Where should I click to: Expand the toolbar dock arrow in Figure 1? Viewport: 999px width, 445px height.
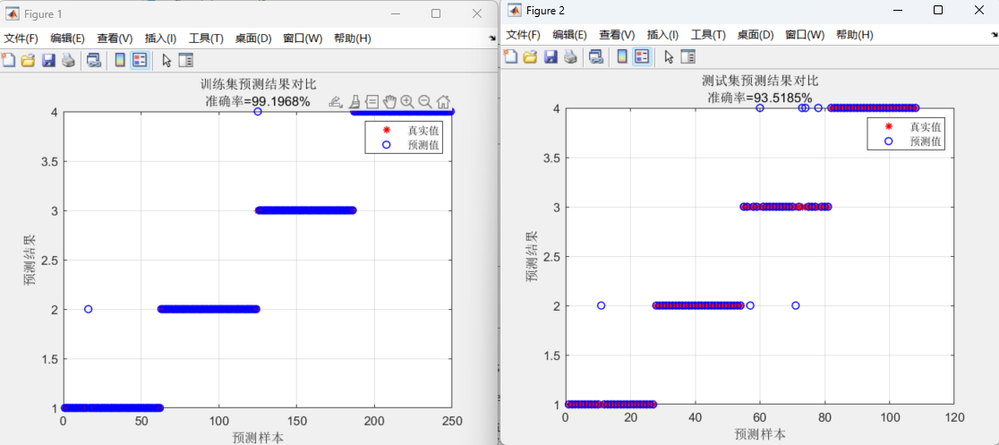492,39
